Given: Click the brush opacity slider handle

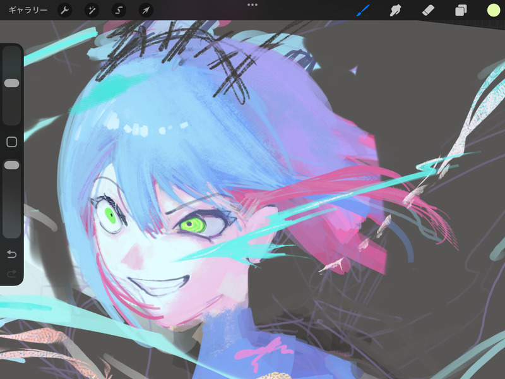Looking at the screenshot, I should pyautogui.click(x=11, y=165).
